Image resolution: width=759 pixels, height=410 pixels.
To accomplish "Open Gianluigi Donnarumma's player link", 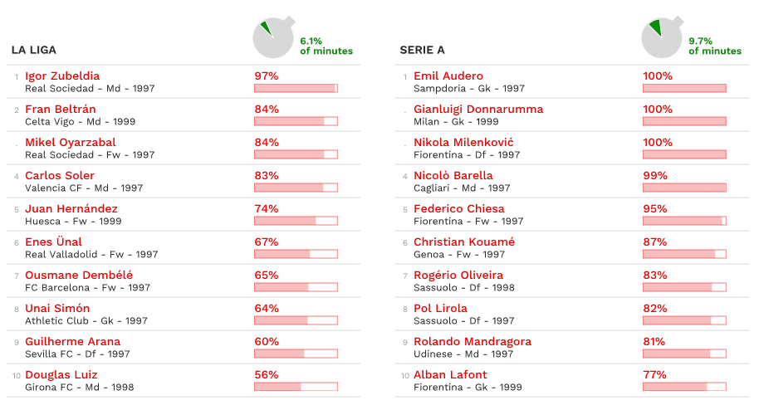I will coord(478,110).
